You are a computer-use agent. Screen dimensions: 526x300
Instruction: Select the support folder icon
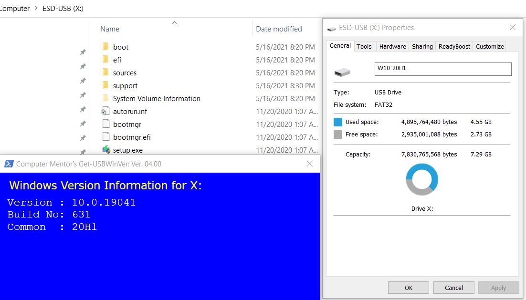[x=105, y=85]
